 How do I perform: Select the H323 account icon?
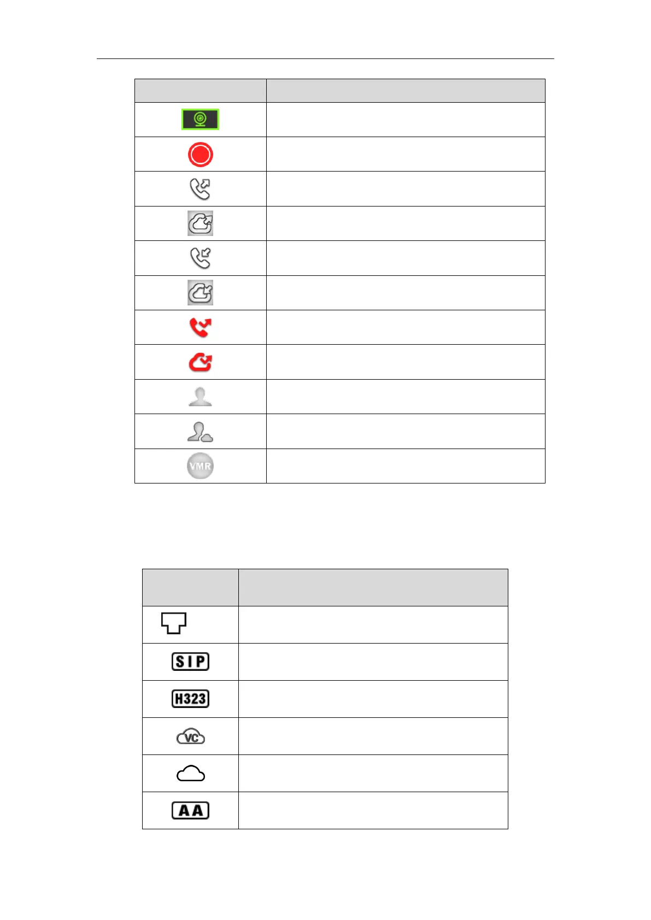point(190,699)
